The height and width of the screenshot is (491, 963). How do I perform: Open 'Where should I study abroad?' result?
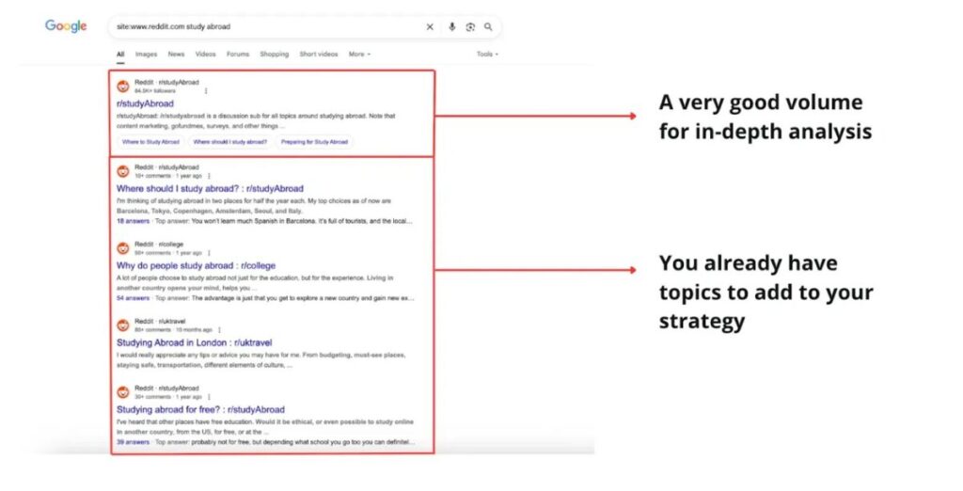(209, 189)
